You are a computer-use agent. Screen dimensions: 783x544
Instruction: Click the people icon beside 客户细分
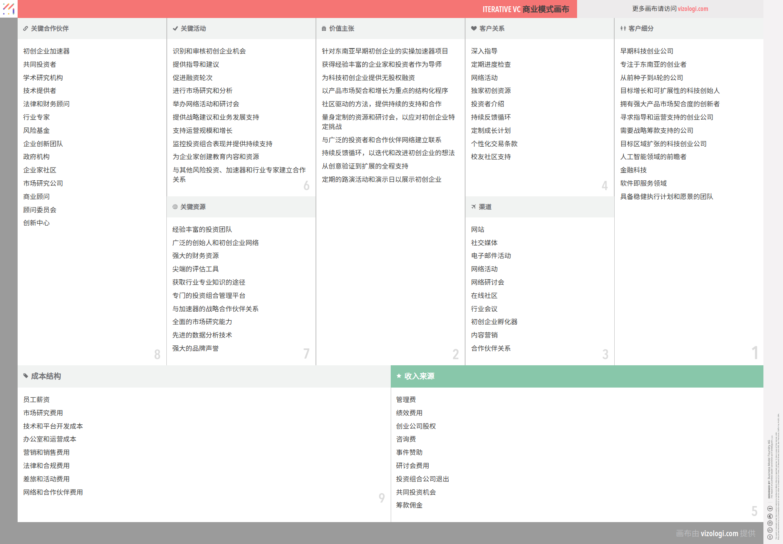623,29
